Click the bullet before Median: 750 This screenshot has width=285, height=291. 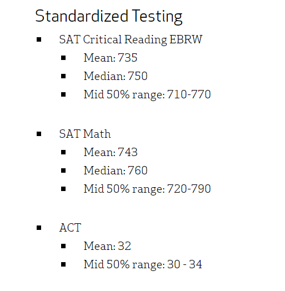tap(63, 76)
